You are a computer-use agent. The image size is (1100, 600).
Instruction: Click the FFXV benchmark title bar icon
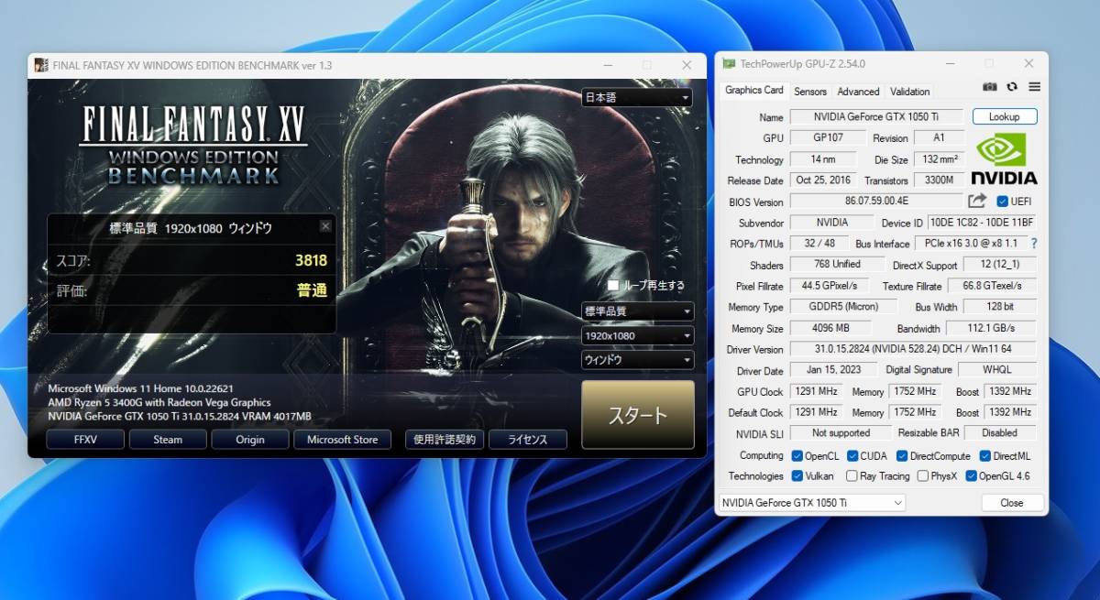click(x=41, y=65)
